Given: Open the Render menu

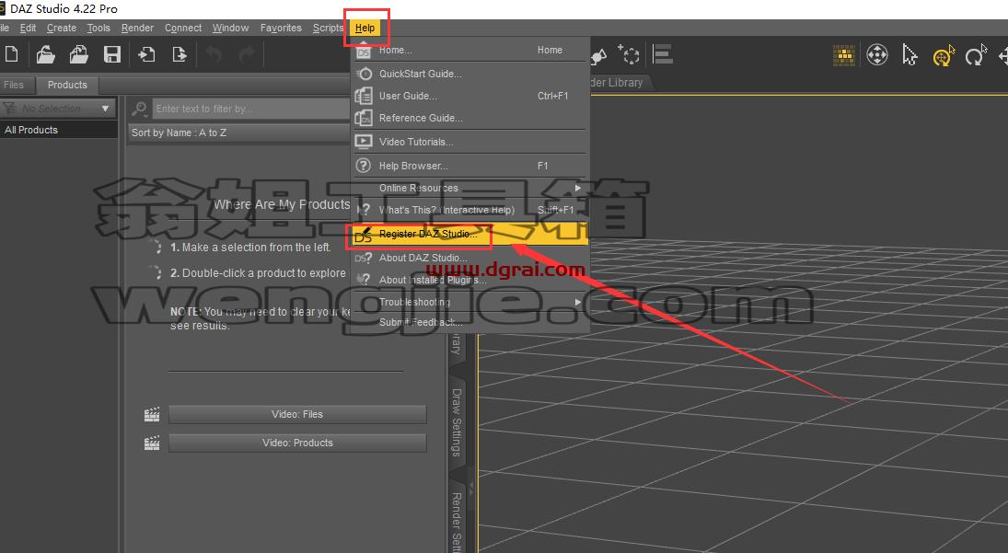Looking at the screenshot, I should click(x=137, y=28).
